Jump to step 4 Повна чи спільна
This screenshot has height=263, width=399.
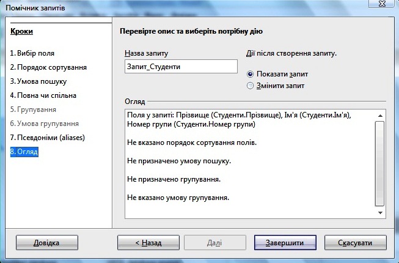43,95
